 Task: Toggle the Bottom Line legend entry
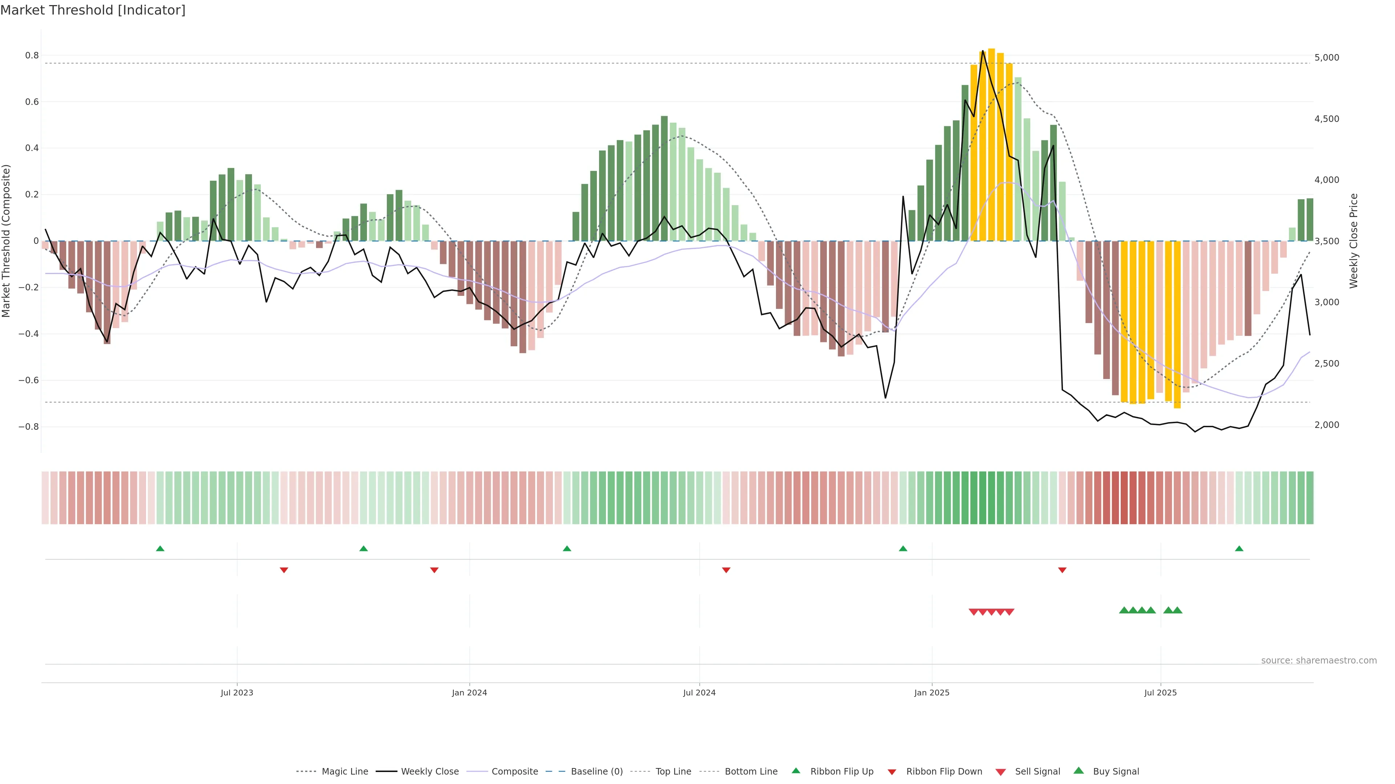(751, 772)
